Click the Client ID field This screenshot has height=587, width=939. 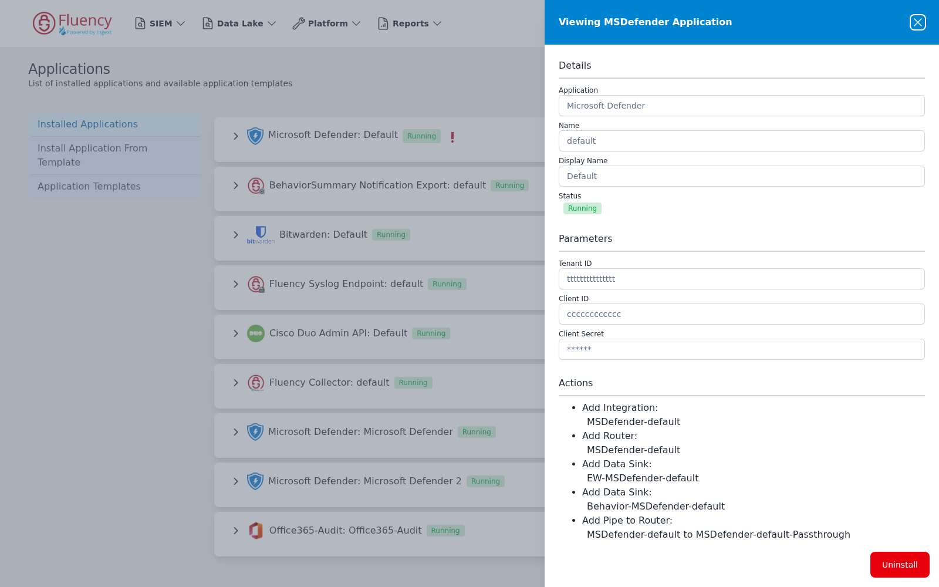click(x=742, y=314)
